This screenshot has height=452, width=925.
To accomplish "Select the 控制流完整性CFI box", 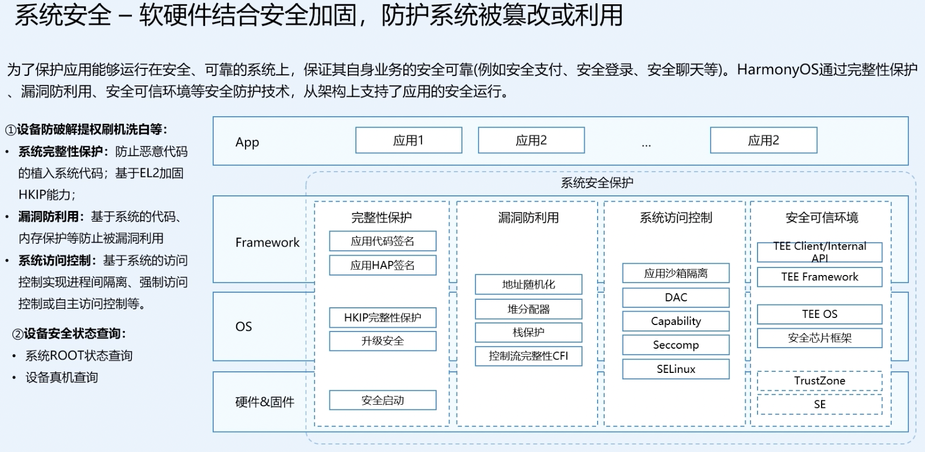I will [529, 356].
